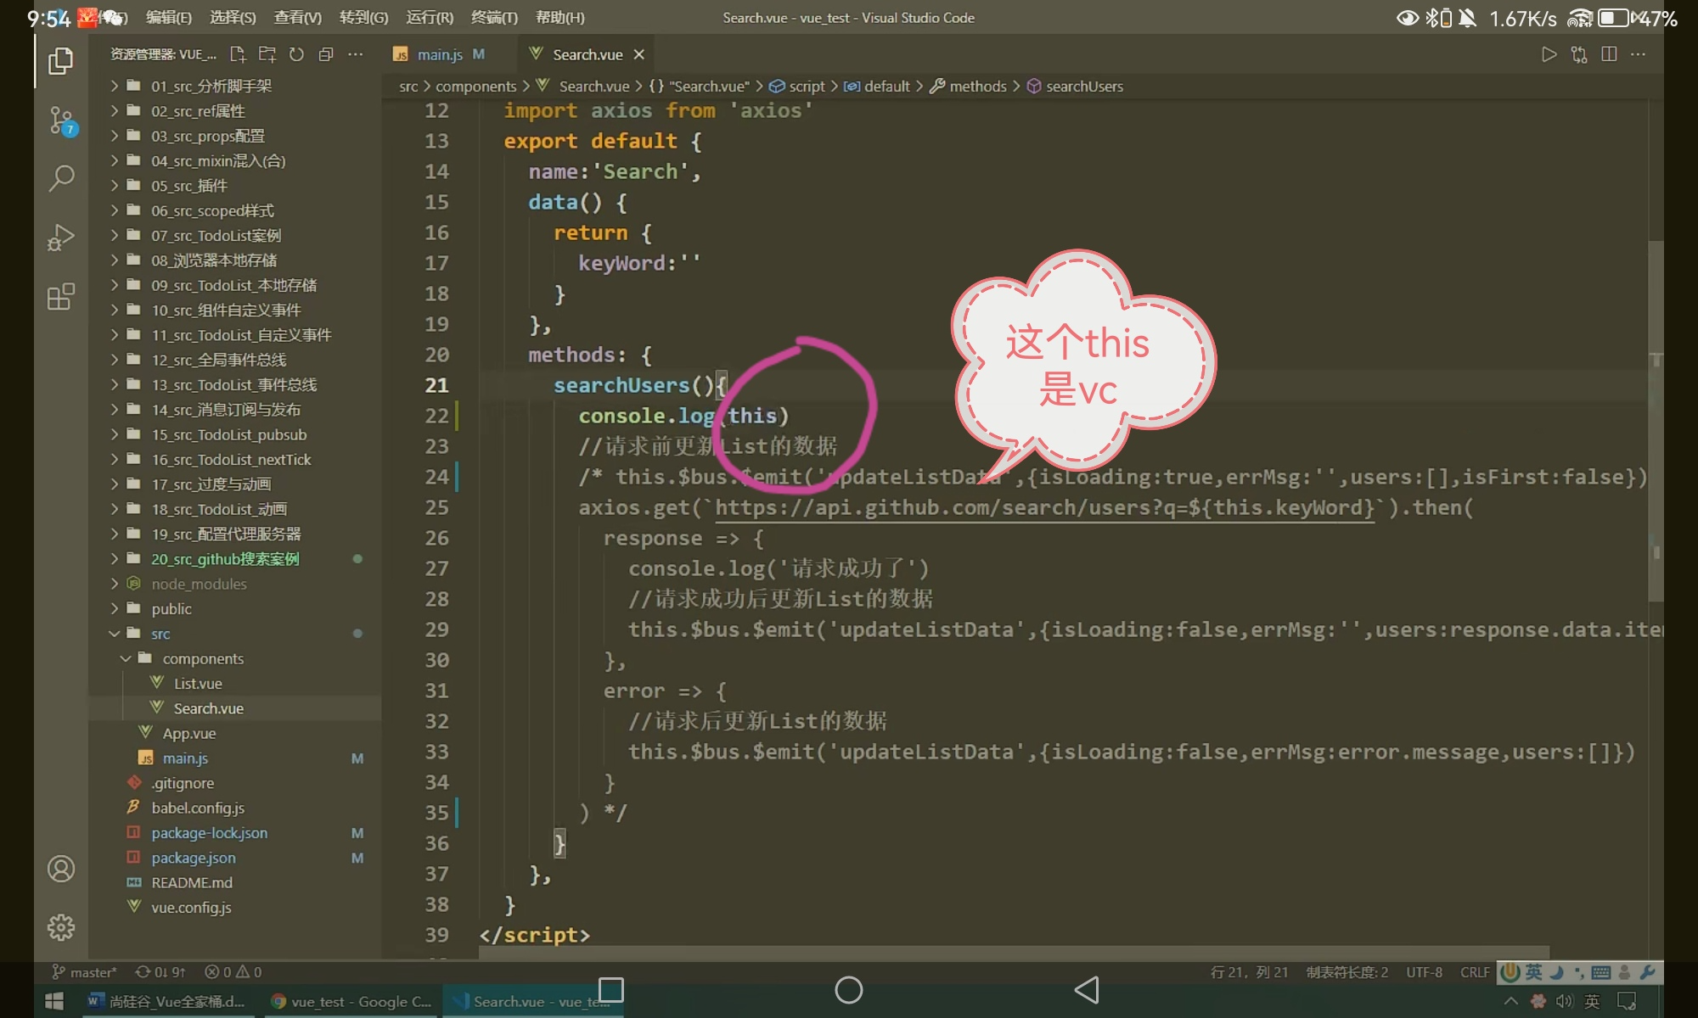1698x1018 pixels.
Task: Open the Search view icon
Action: coord(61,178)
